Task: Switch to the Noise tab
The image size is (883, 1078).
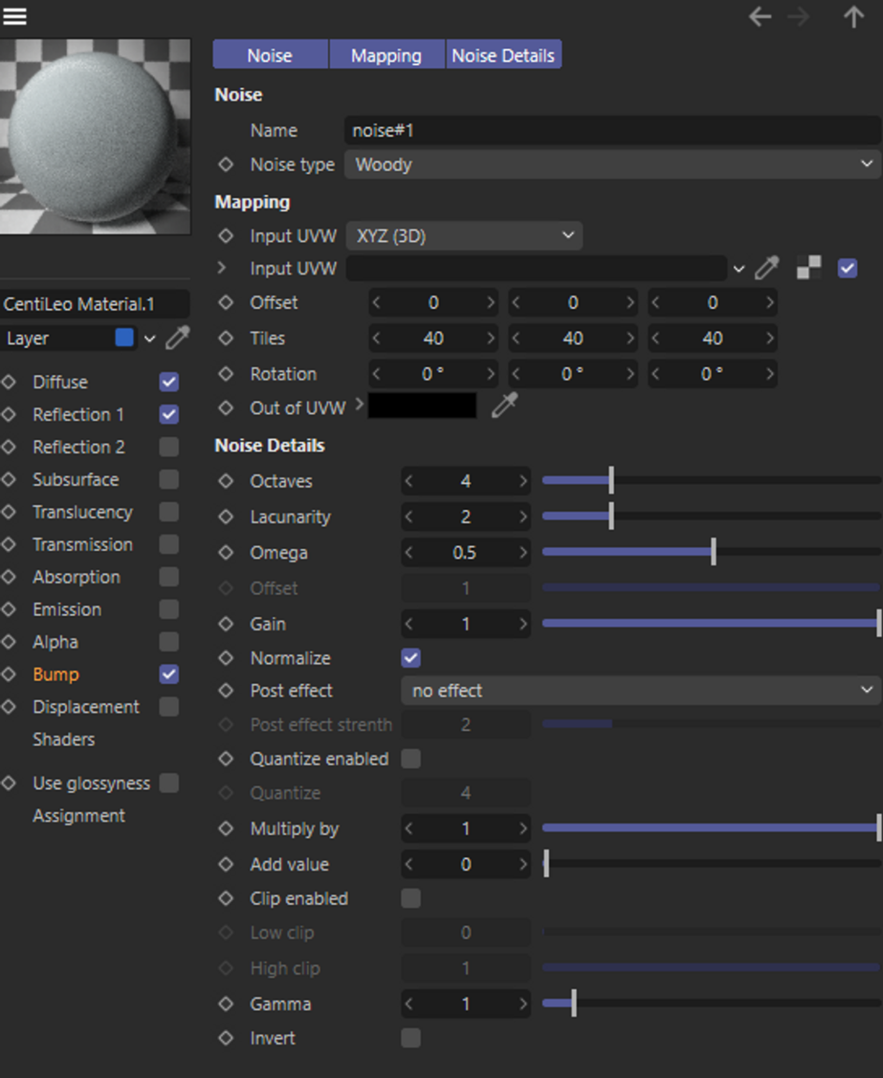Action: 270,55
